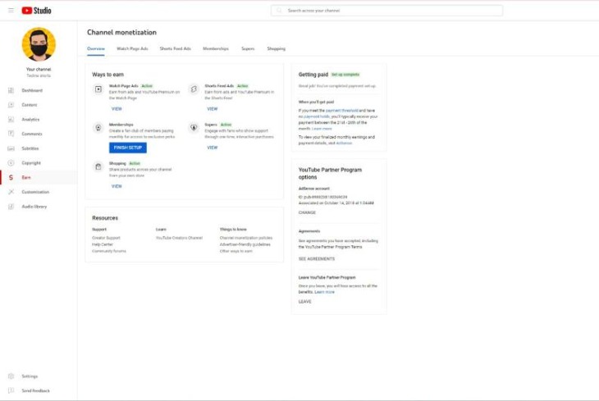Click View under Supers

(x=212, y=148)
